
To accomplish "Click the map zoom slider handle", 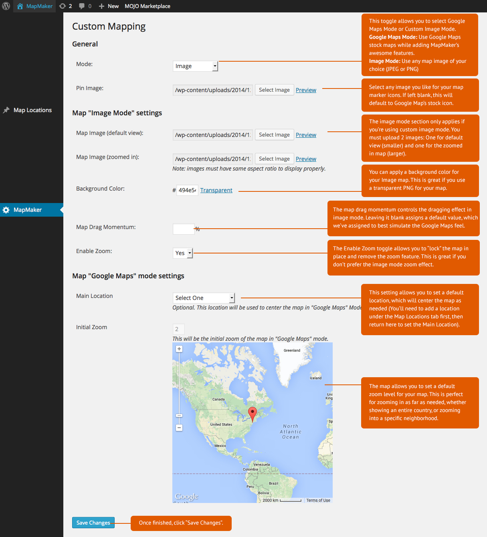I will (x=179, y=416).
